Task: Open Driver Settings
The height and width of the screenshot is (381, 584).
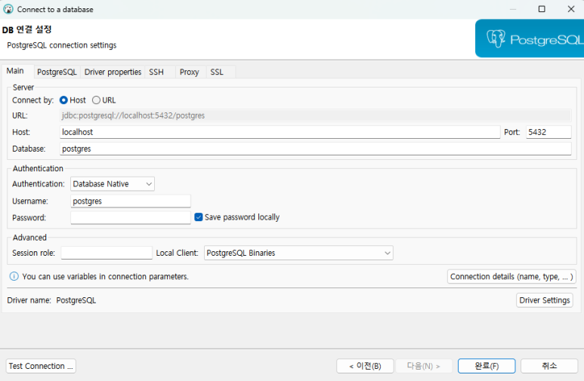Action: click(545, 300)
